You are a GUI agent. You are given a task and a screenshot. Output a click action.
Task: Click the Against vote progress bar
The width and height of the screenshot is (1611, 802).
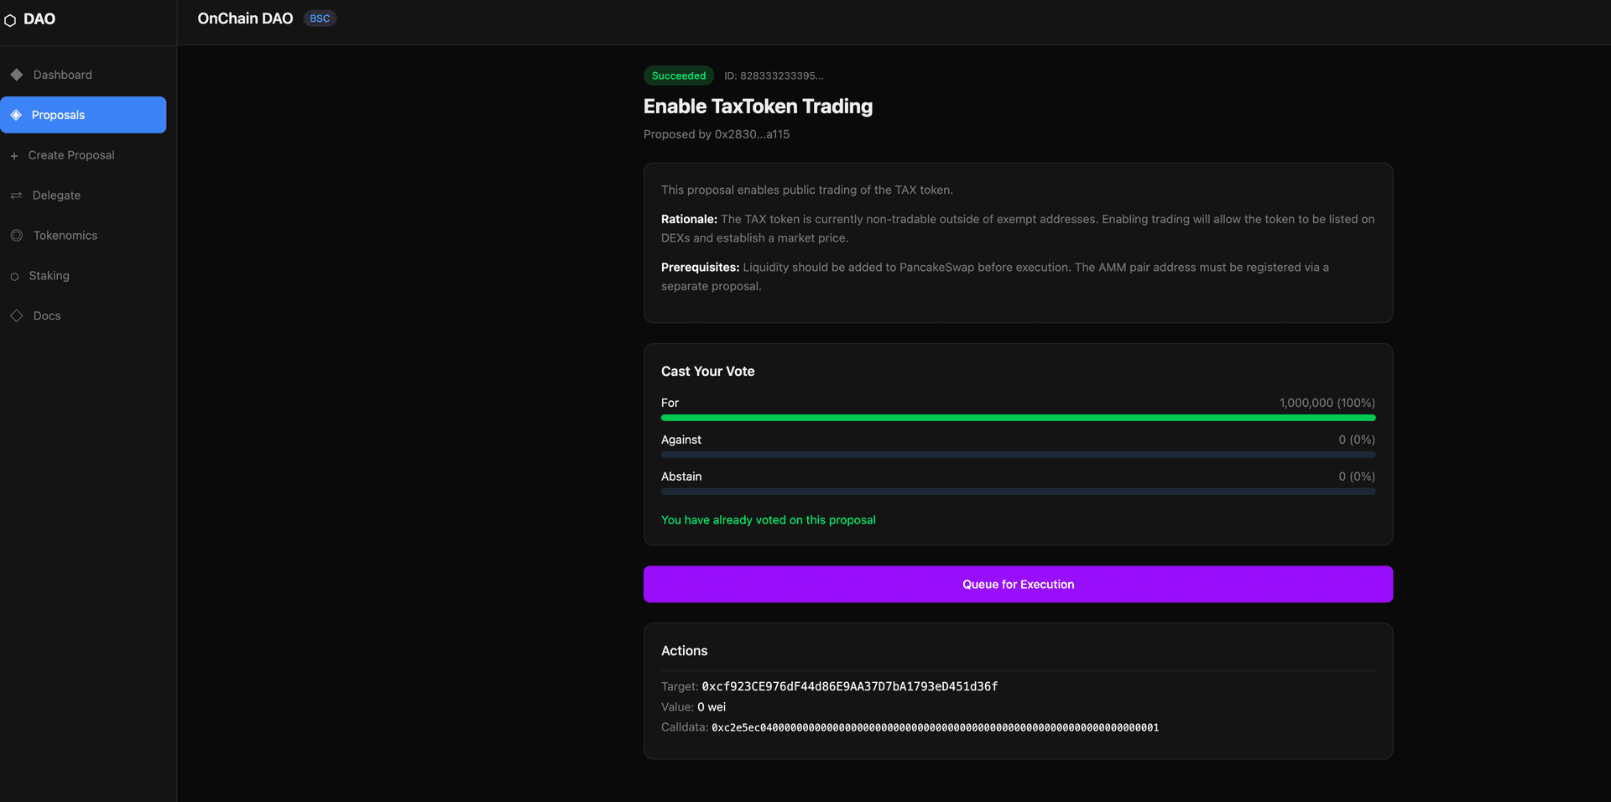(1018, 455)
